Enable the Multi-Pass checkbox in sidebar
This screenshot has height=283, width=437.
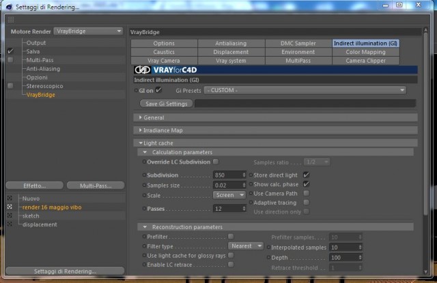coord(10,60)
